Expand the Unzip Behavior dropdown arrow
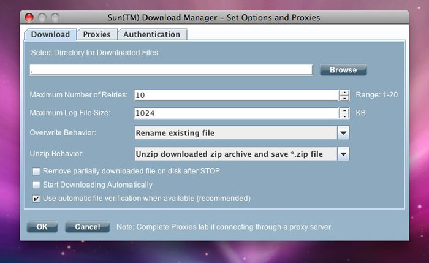 tap(343, 154)
